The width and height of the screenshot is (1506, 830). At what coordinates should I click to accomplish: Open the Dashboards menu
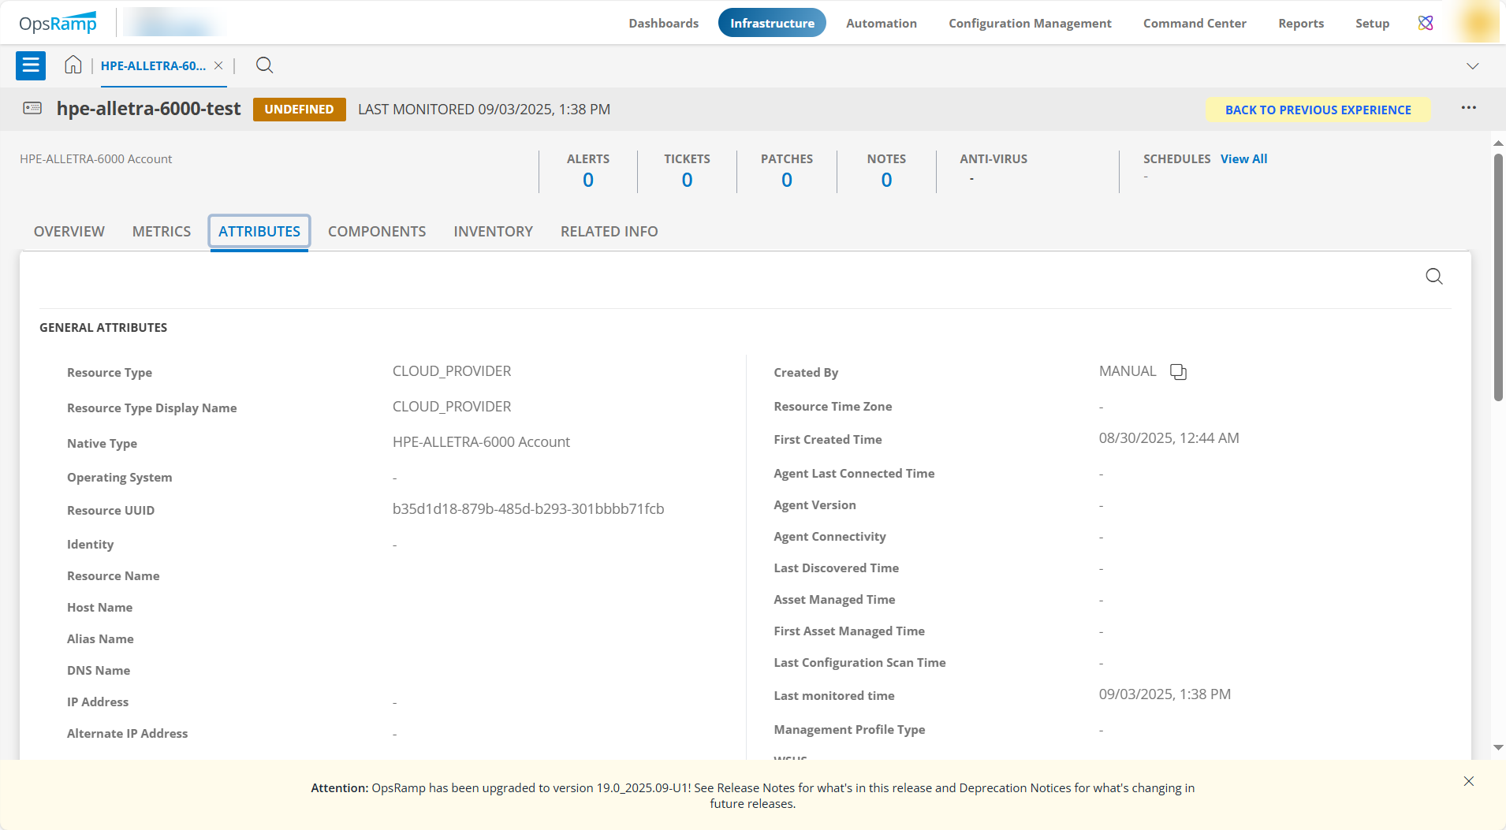(663, 23)
